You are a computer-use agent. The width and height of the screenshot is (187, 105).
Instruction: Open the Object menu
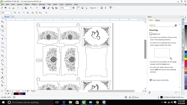pos(27,4)
